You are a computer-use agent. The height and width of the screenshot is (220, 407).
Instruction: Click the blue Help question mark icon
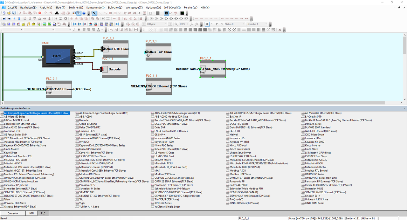click(84, 13)
